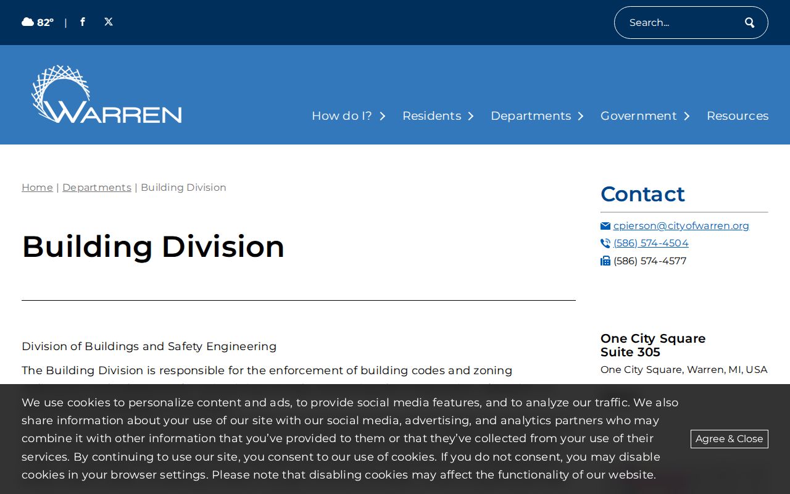Email cpierson@cityofwarren.org
The image size is (790, 494).
click(681, 226)
